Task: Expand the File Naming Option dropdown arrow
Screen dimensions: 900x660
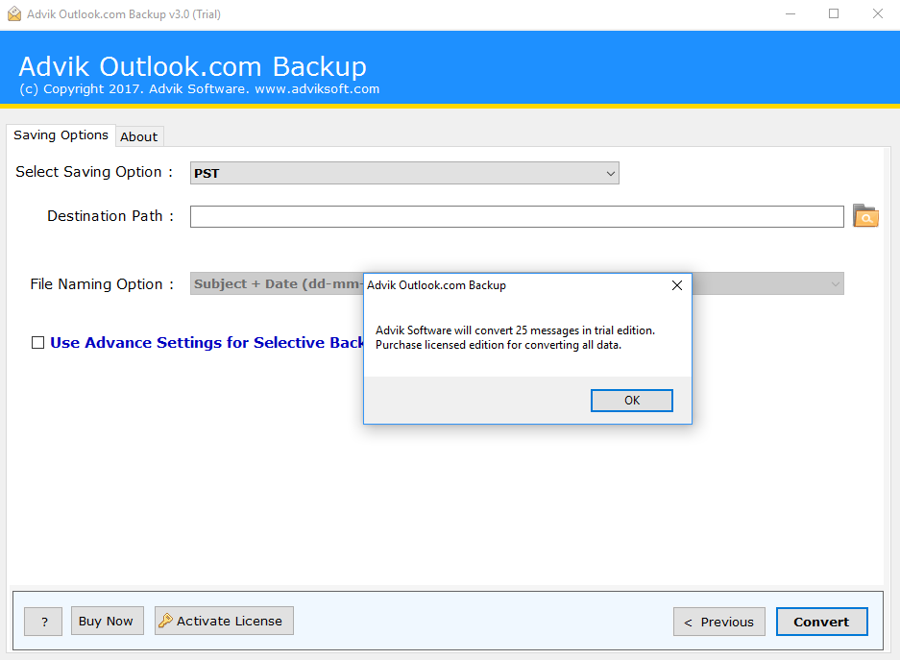Action: (x=835, y=284)
